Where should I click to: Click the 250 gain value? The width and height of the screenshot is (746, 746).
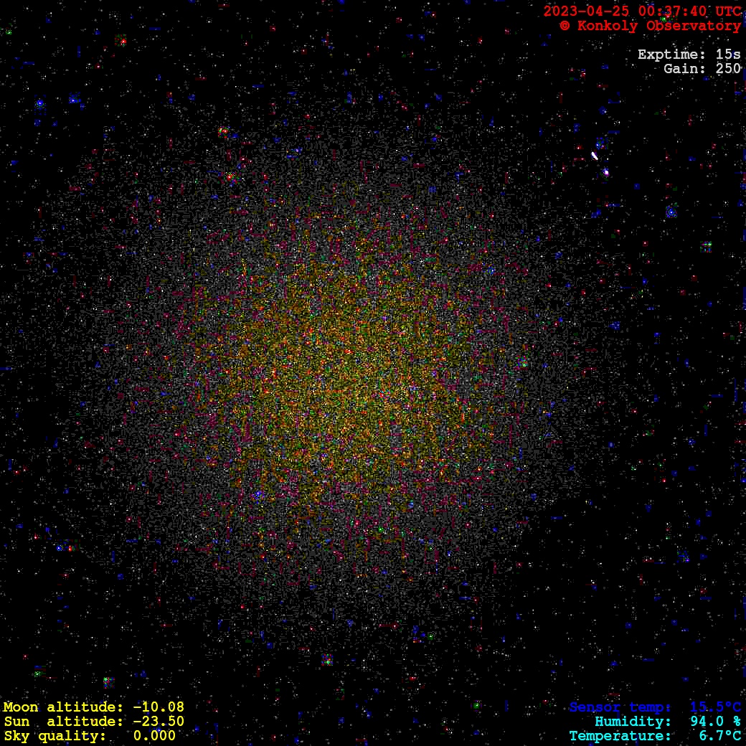point(728,69)
